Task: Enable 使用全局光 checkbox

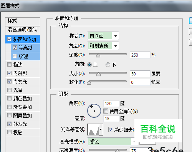Action: tap(106, 111)
